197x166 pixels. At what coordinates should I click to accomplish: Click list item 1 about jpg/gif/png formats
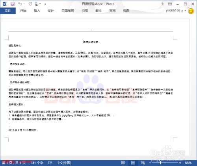point(60,116)
